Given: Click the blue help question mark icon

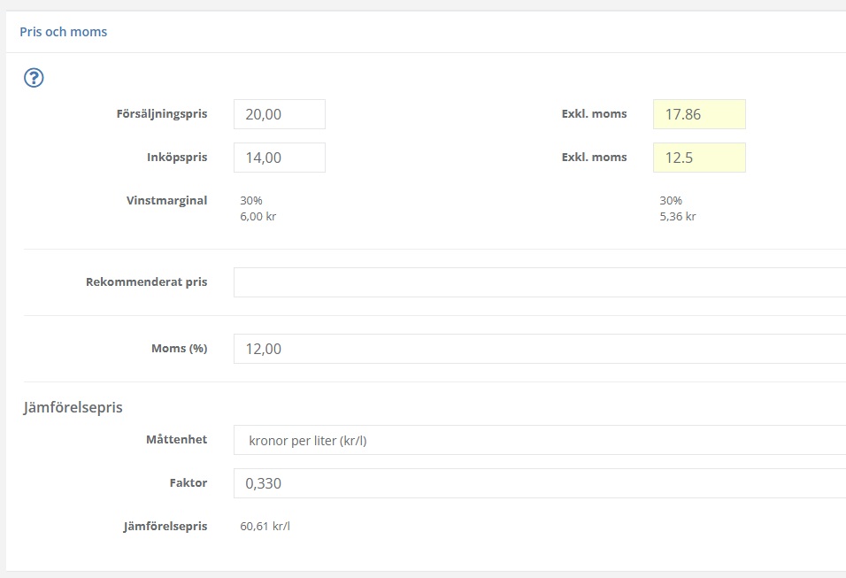Looking at the screenshot, I should click(34, 78).
